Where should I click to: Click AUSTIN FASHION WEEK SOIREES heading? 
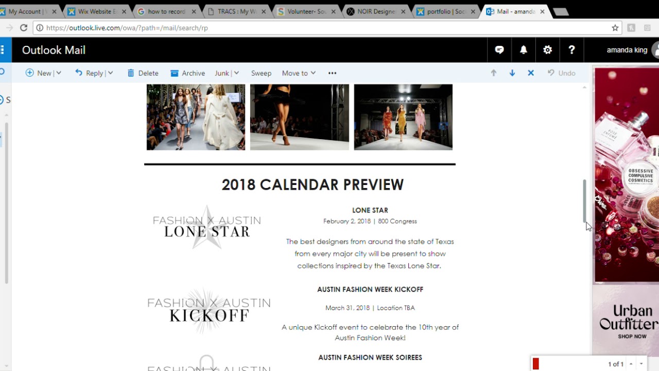(x=370, y=358)
